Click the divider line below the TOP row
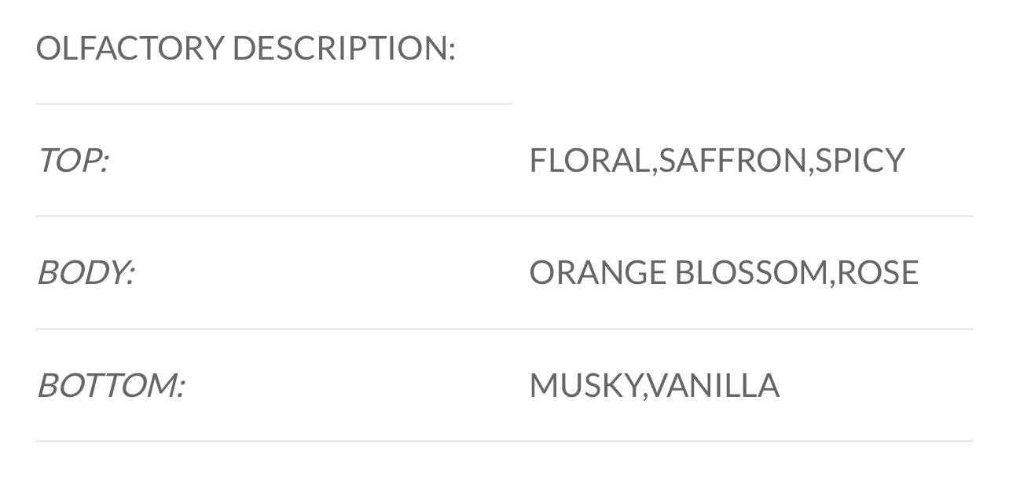This screenshot has width=1009, height=491. click(x=504, y=216)
